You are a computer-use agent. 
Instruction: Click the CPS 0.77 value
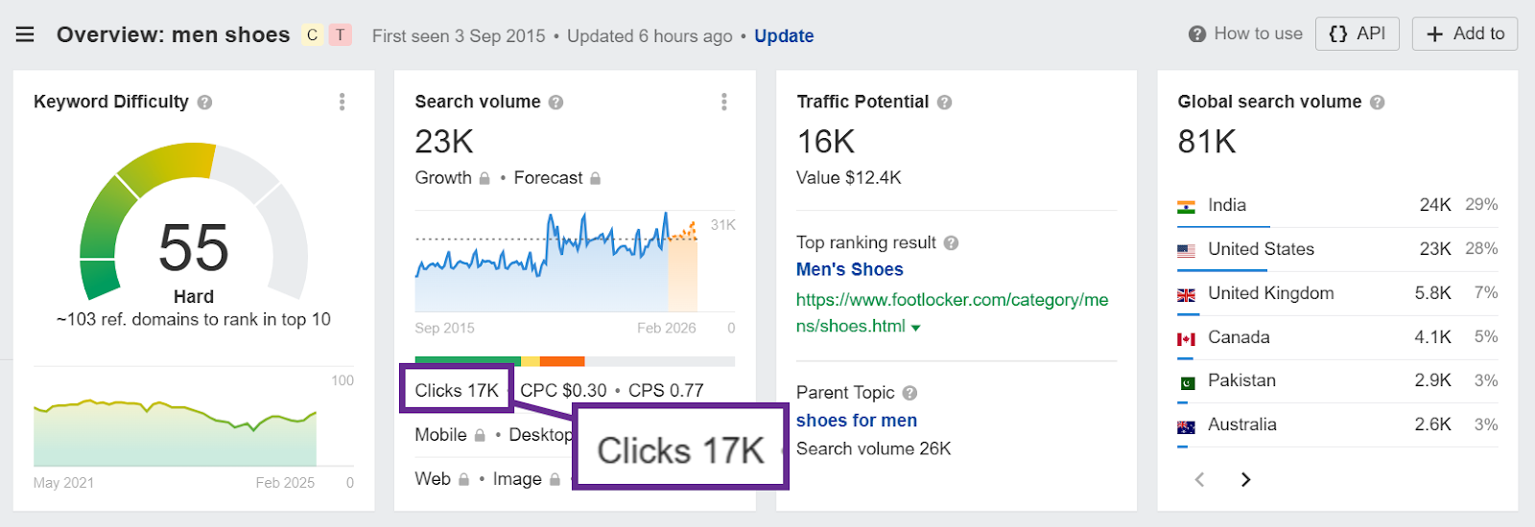666,390
